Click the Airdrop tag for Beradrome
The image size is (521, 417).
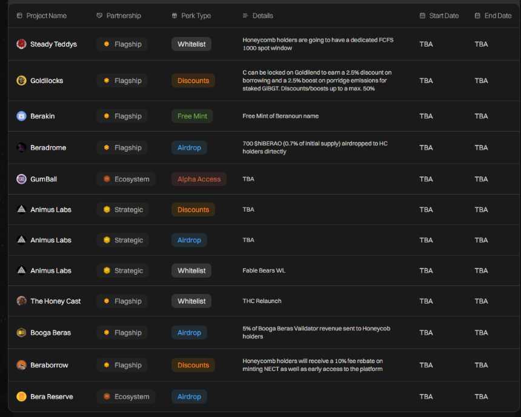189,148
